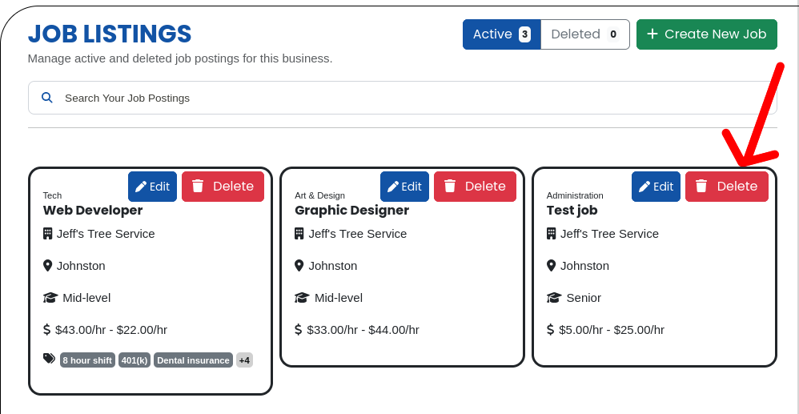This screenshot has width=799, height=414.
Task: Click the tags icon on Web Developer card
Action: pyautogui.click(x=50, y=359)
